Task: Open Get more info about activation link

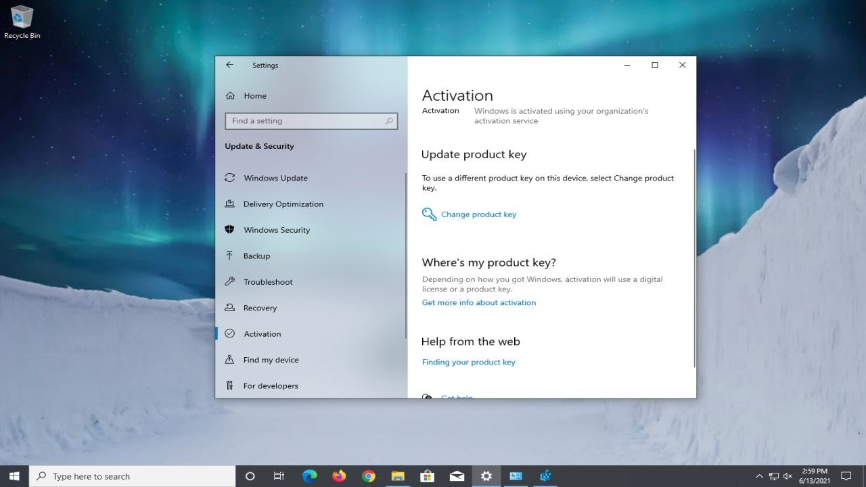Action: click(479, 303)
